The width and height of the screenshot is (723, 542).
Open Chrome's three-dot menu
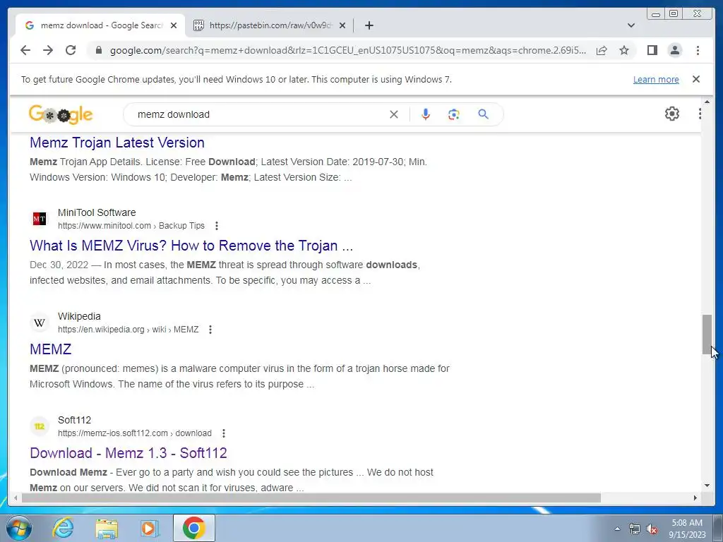[698, 50]
